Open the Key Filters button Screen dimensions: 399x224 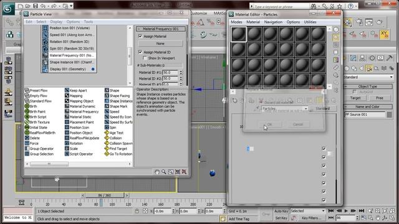click(312, 218)
